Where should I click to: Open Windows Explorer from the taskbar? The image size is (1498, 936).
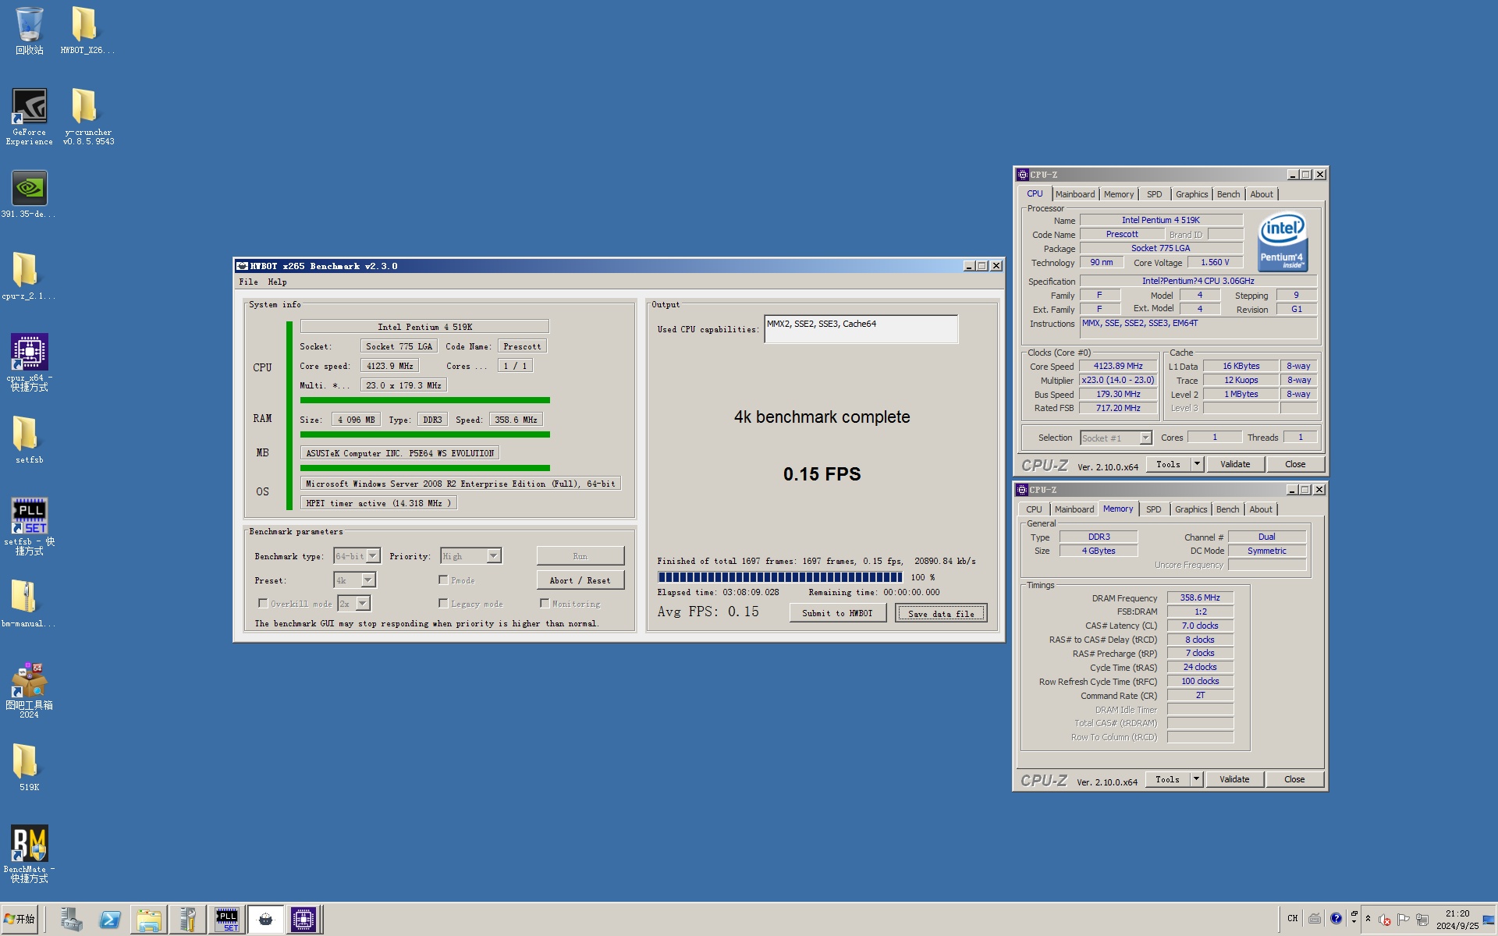point(148,920)
